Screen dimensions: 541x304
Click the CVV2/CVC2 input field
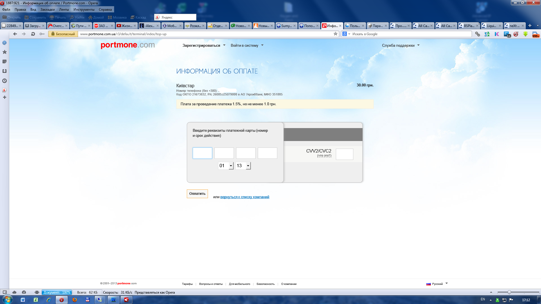tap(344, 154)
